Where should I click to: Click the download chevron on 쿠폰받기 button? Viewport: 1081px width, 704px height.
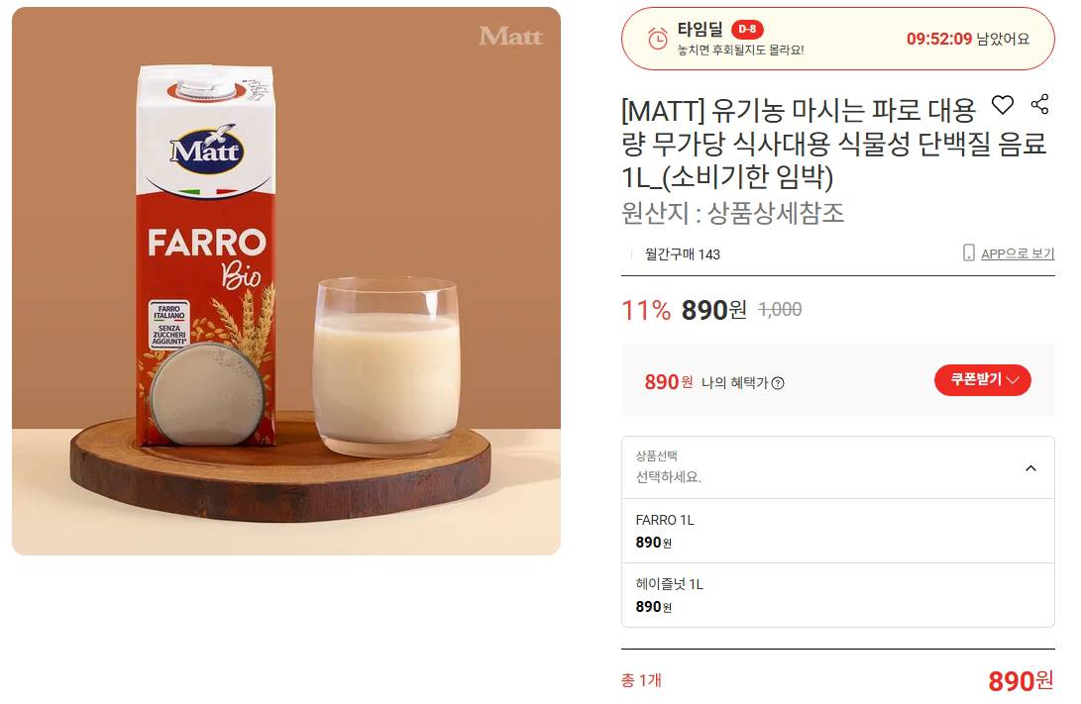[x=1014, y=379]
